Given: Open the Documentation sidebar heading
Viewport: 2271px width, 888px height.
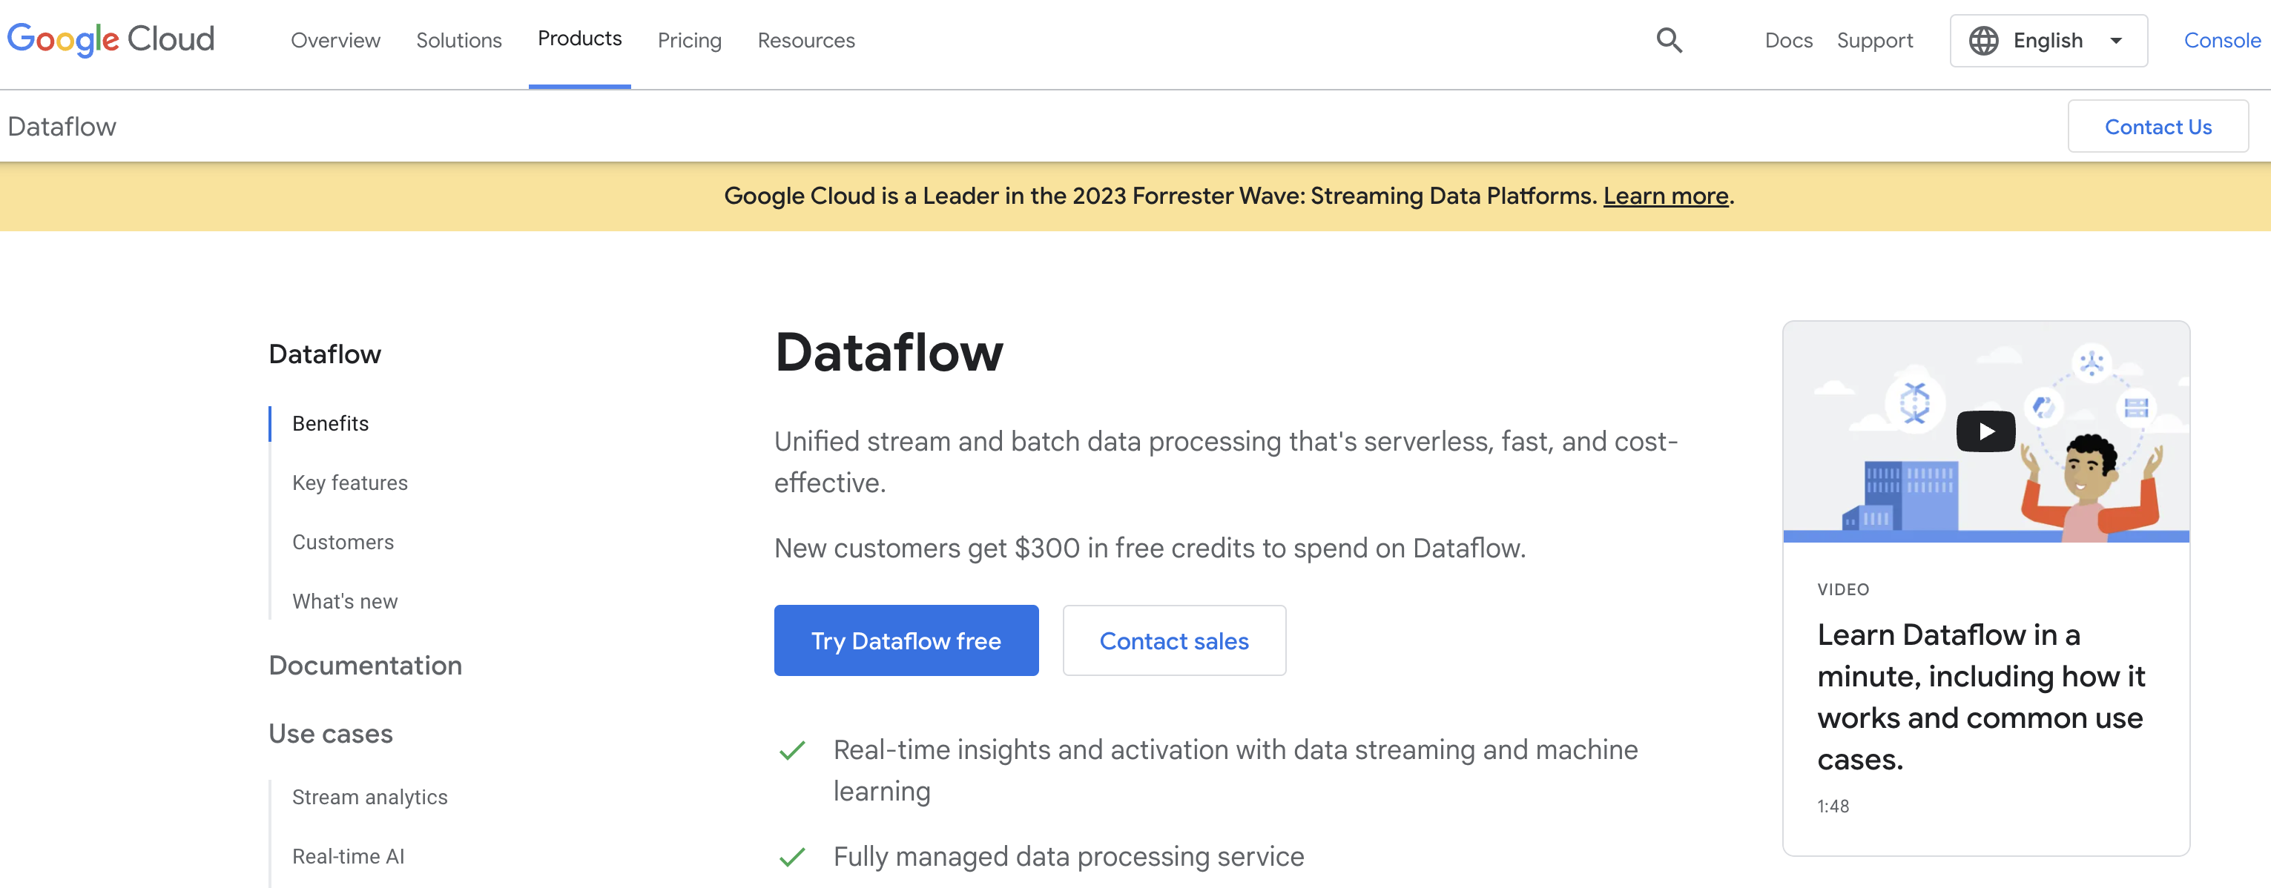Looking at the screenshot, I should [365, 665].
